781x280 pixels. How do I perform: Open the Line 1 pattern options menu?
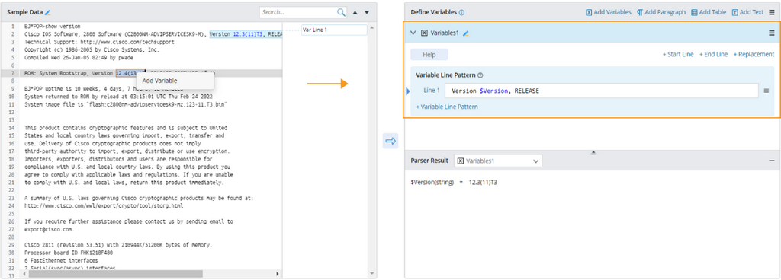(x=766, y=91)
